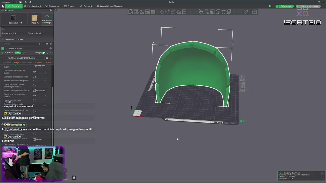The width and height of the screenshot is (326, 183).
Task: Click the Add object cube icon
Action: (x=131, y=12)
